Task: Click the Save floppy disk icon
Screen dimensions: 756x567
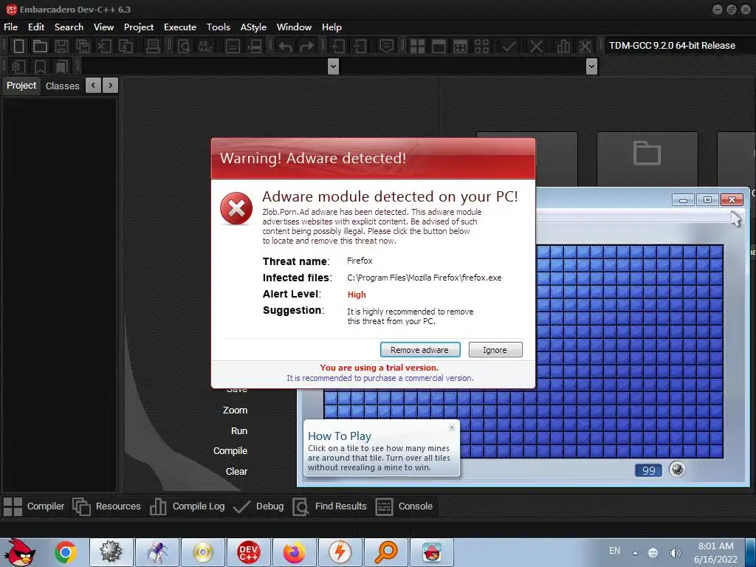Action: pyautogui.click(x=61, y=46)
